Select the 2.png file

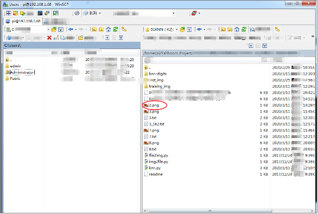click(x=154, y=105)
